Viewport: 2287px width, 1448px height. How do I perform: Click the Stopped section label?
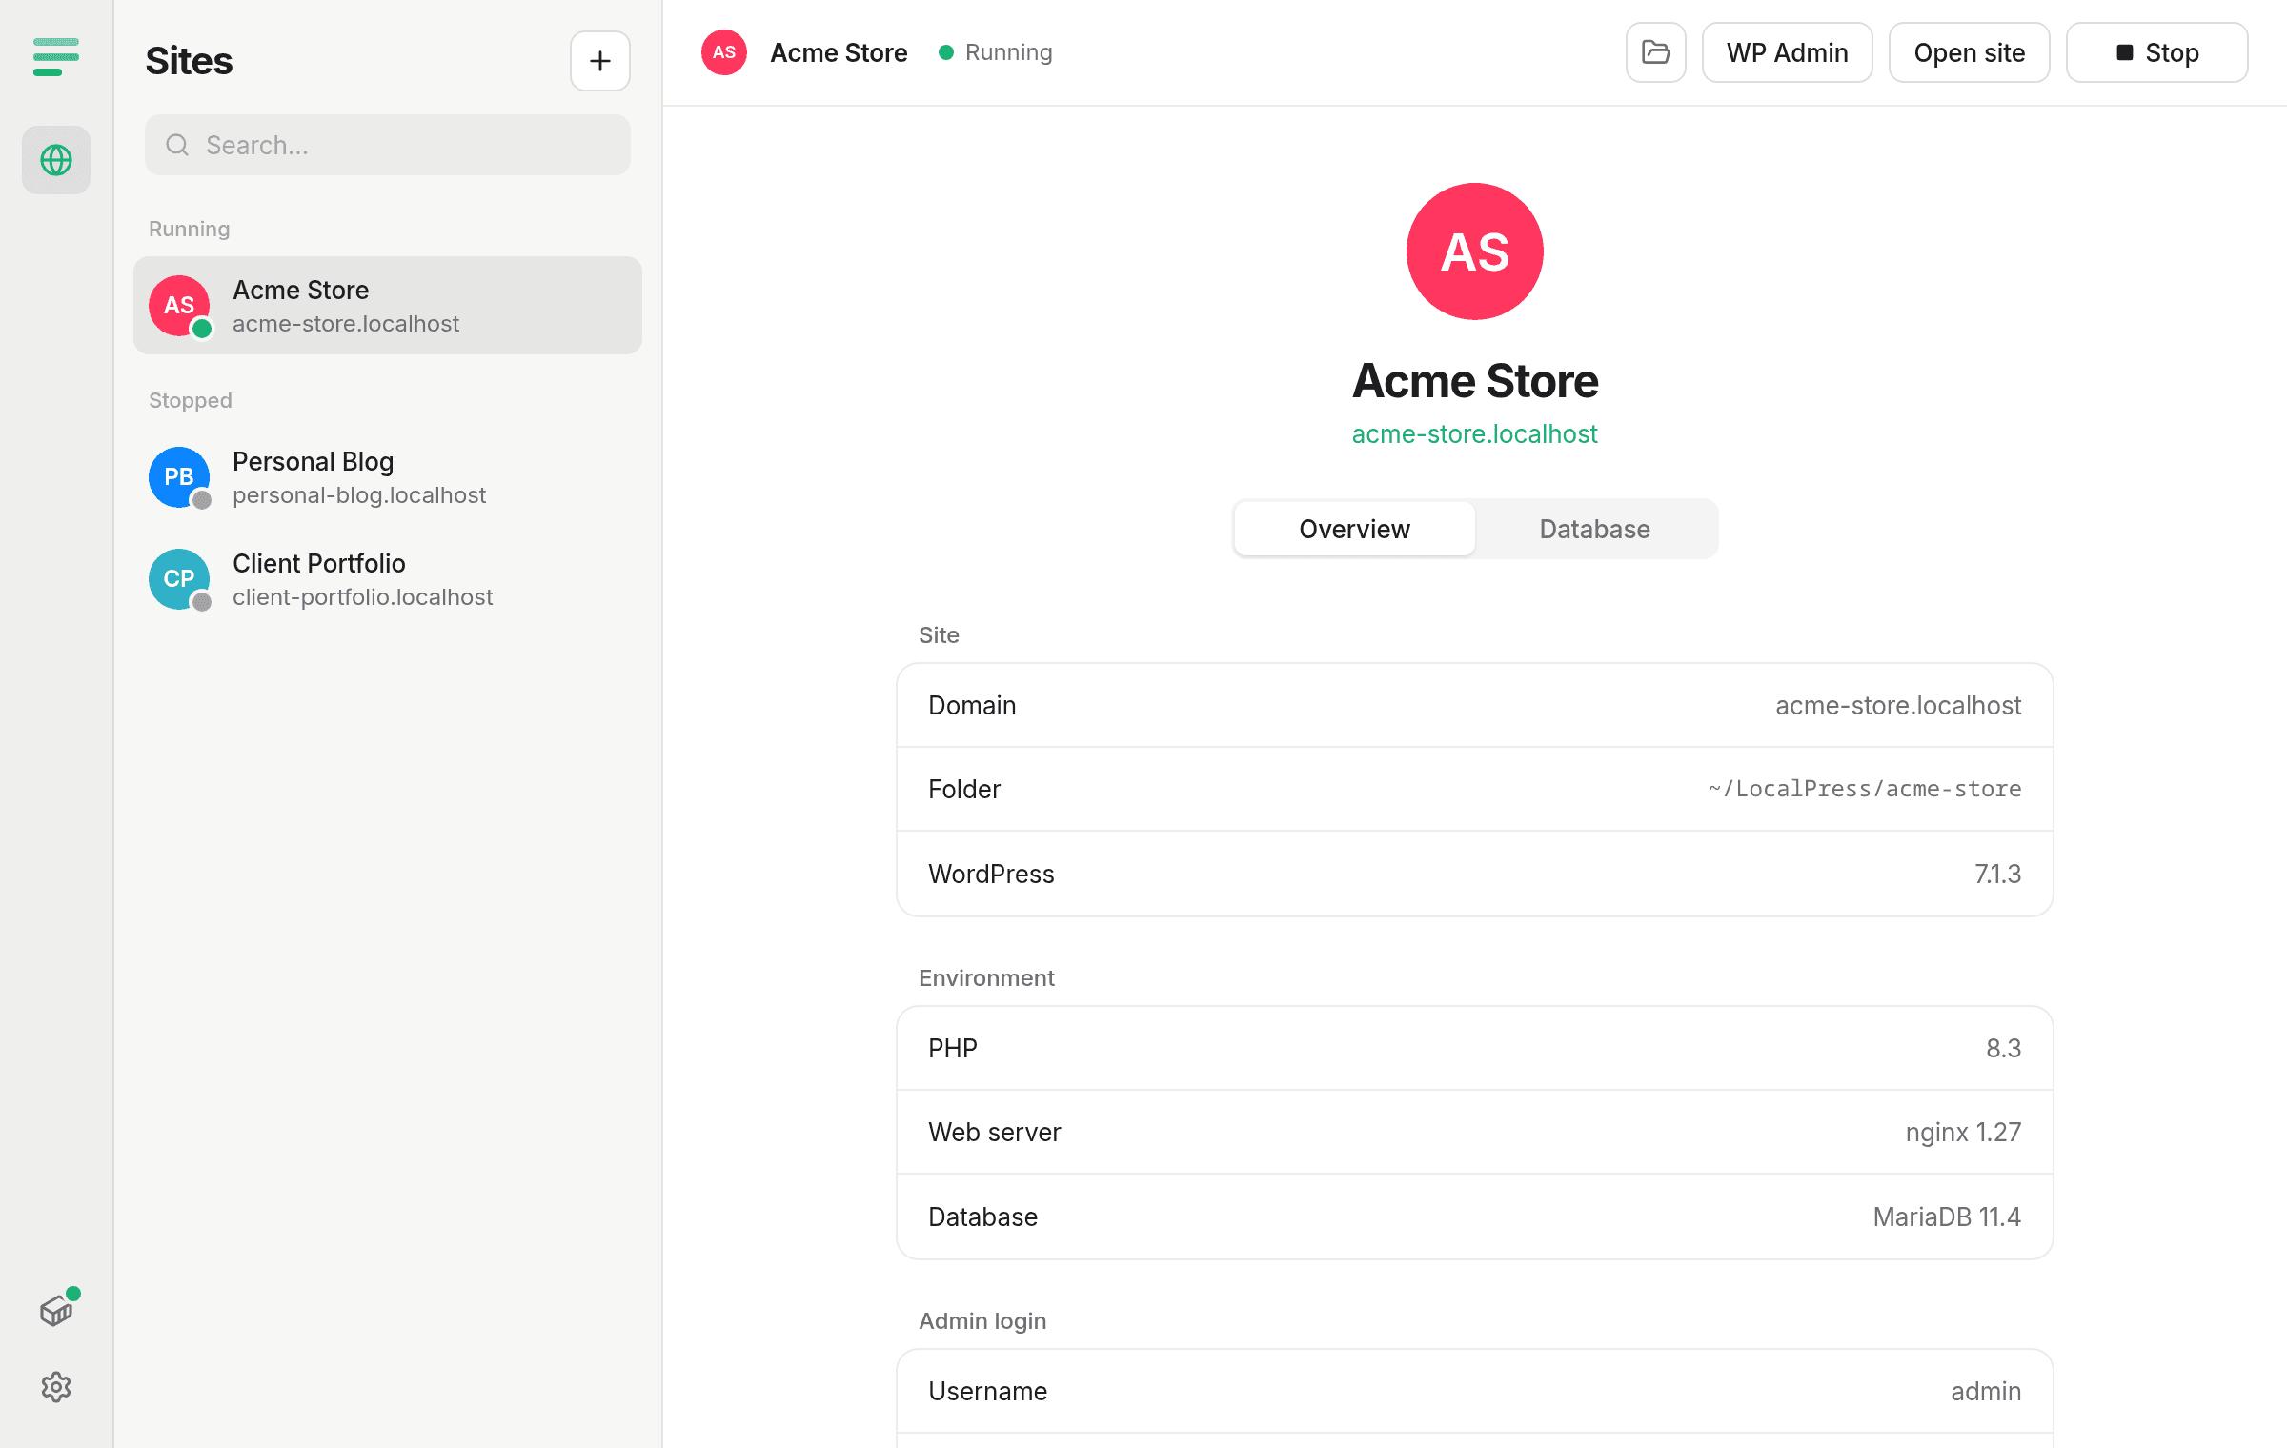191,400
